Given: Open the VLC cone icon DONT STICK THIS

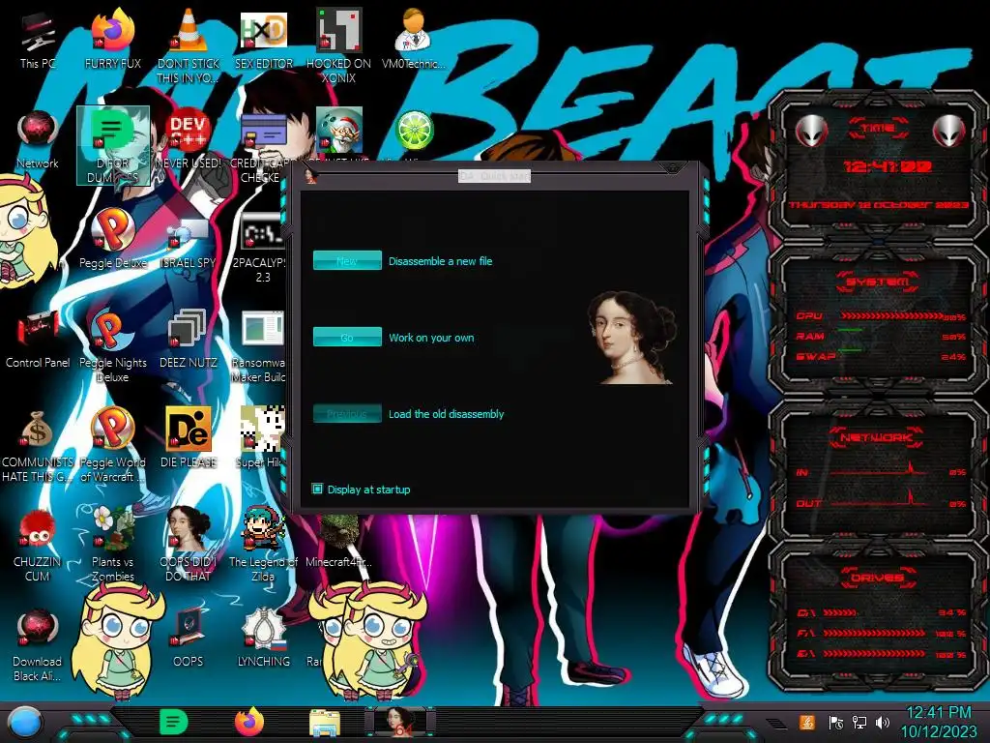Looking at the screenshot, I should pos(189,45).
